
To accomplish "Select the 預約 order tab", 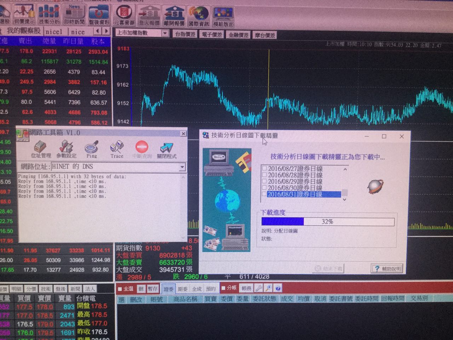I will point(211,289).
